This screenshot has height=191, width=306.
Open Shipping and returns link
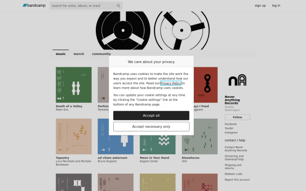pos(233,167)
